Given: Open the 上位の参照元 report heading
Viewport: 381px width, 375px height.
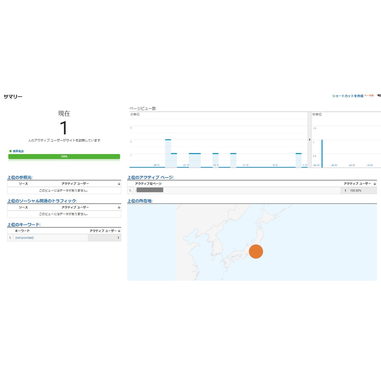Looking at the screenshot, I should (20, 177).
